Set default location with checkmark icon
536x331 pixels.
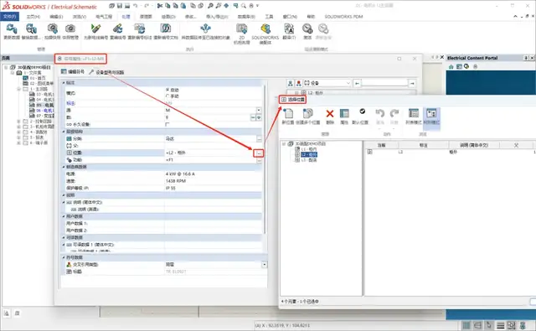click(362, 111)
